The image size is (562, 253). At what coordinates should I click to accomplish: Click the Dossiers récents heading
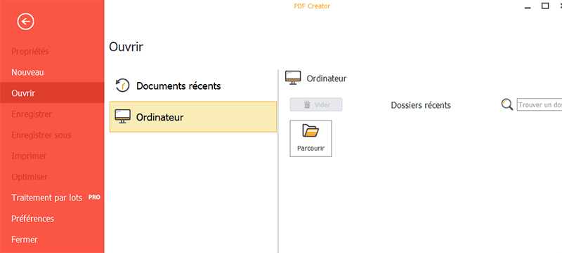pyautogui.click(x=421, y=105)
